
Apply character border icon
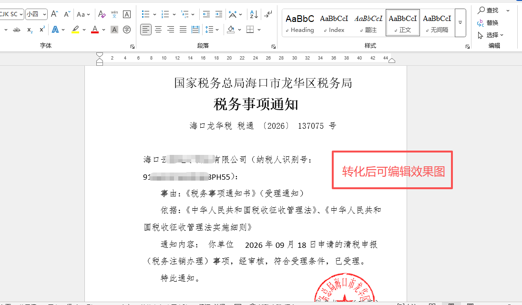click(126, 14)
